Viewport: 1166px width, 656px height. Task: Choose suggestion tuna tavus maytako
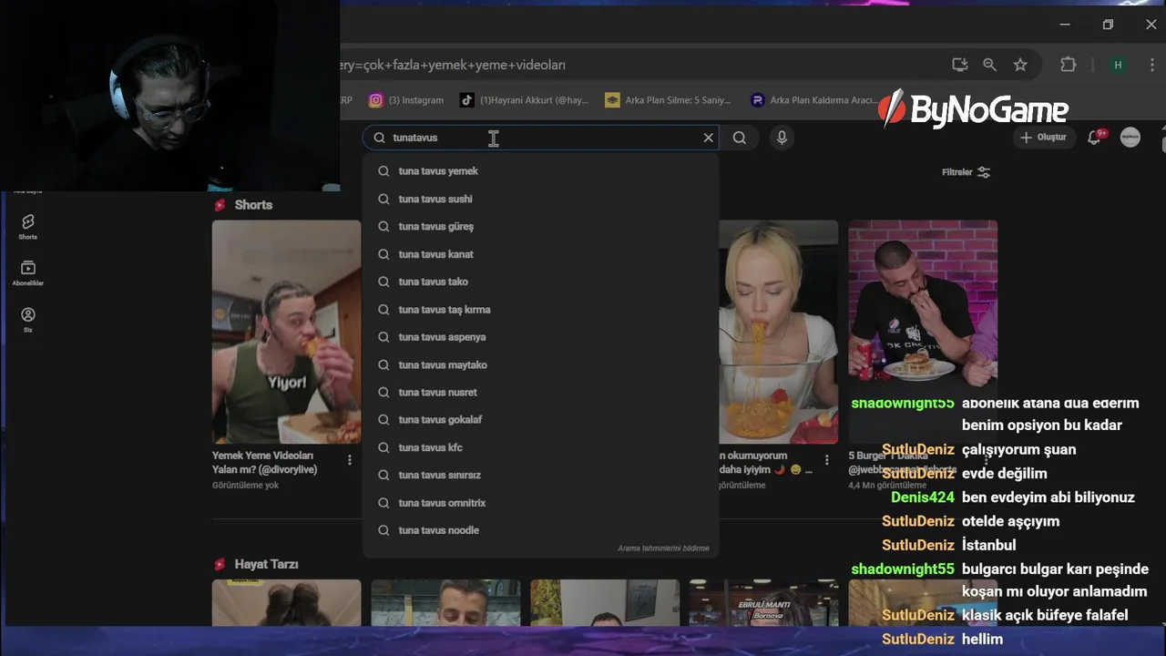pyautogui.click(x=540, y=364)
